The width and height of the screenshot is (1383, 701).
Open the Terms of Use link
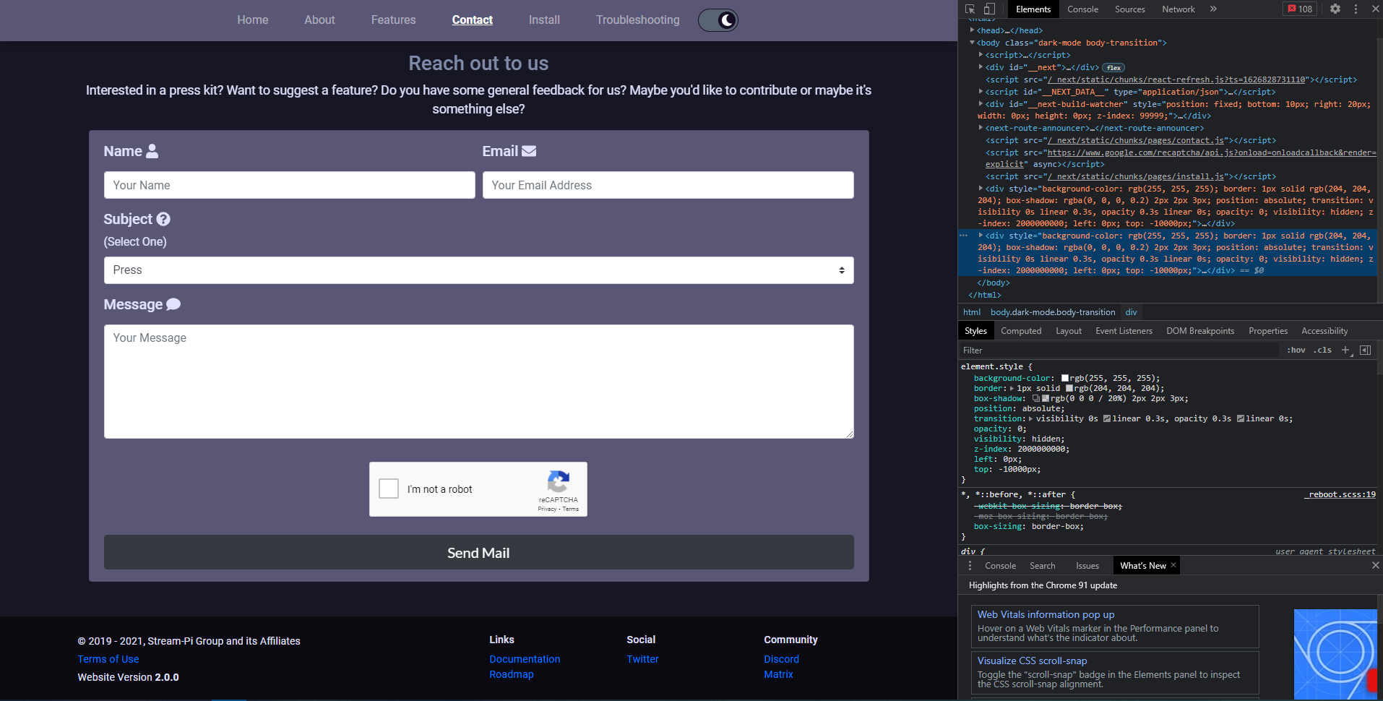pos(108,659)
